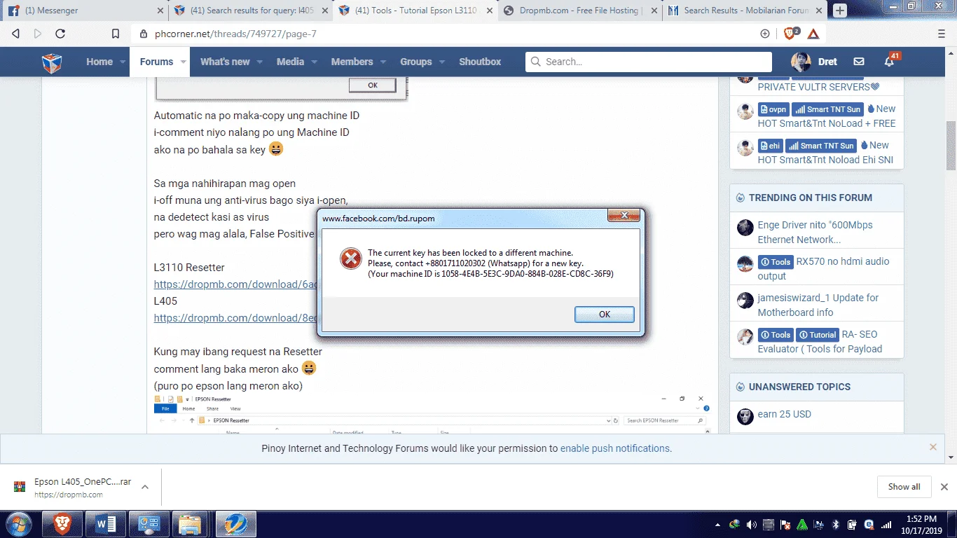Viewport: 957px width, 538px height.
Task: Open jamesiswizard_1 Update for Motherboard info
Action: [818, 305]
